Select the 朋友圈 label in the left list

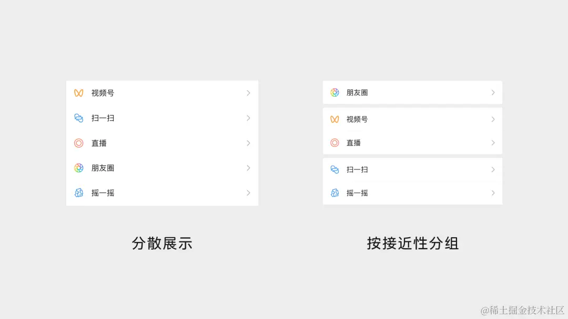coord(103,168)
